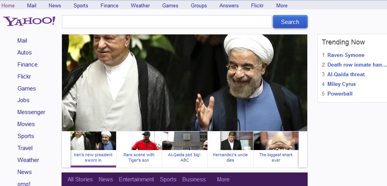Open the Tiger's son story thumbnail
The height and width of the screenshot is (186, 387).
tap(139, 149)
